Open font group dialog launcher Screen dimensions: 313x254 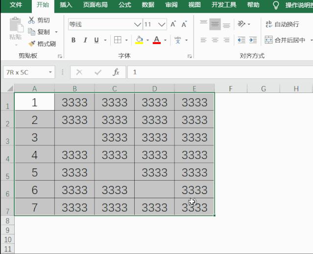click(190, 56)
